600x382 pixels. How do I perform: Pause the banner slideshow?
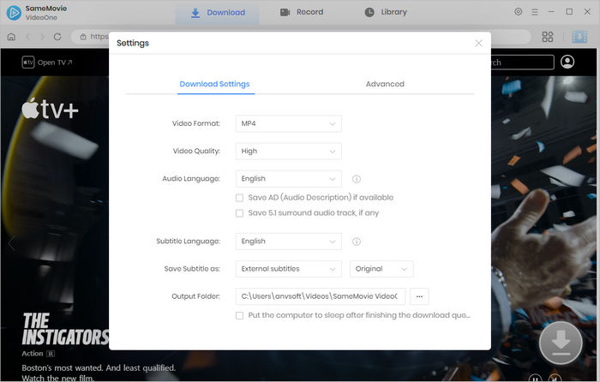click(535, 378)
